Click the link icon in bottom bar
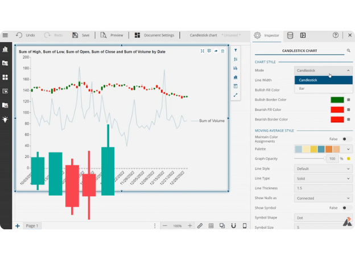355x260 pixels. click(200, 226)
